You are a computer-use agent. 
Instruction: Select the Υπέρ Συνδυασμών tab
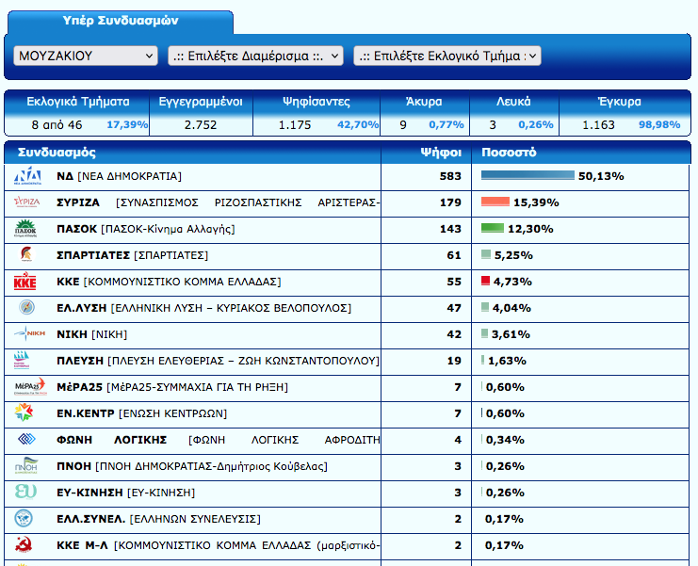(120, 21)
